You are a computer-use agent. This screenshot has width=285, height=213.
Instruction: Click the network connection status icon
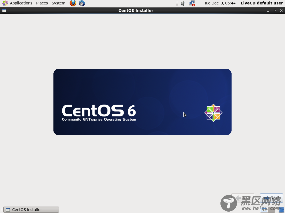tap(192, 3)
